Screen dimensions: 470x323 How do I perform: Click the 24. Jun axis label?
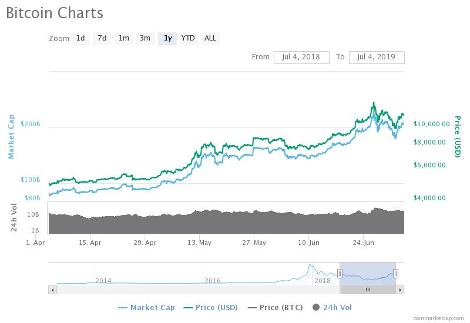[x=363, y=243]
